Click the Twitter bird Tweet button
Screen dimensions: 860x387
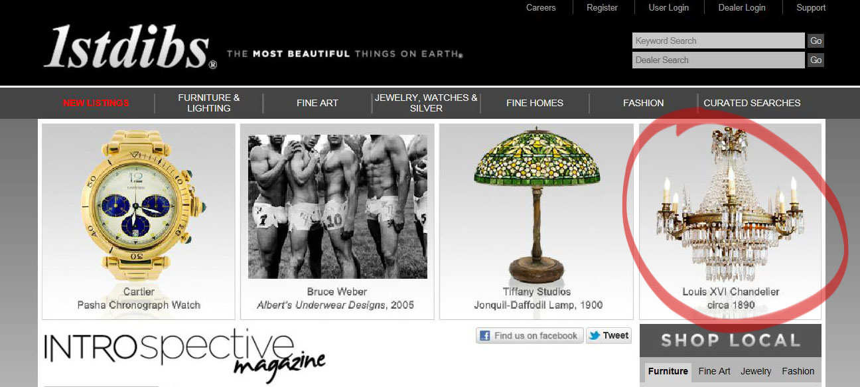[609, 335]
